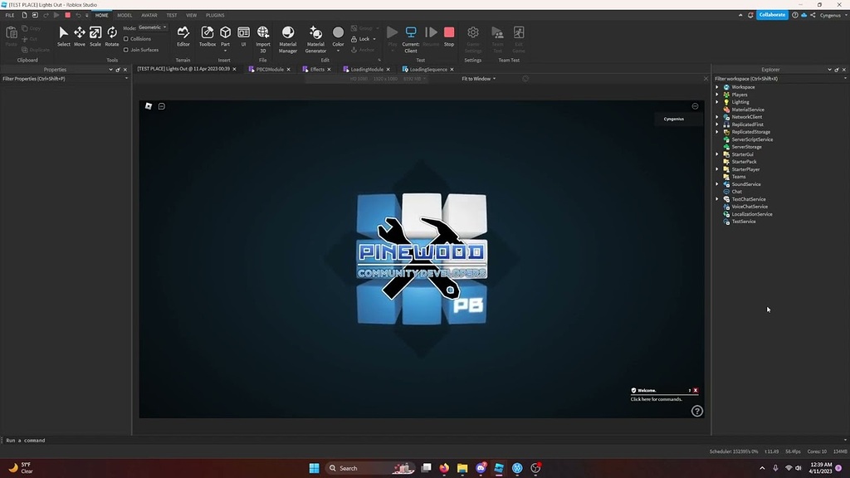Switch to the MODEL ribbon tab

point(125,14)
